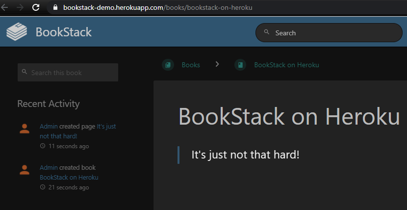The height and width of the screenshot is (210, 407).
Task: Click the '11 seconds ago' timestamp
Action: 69,146
